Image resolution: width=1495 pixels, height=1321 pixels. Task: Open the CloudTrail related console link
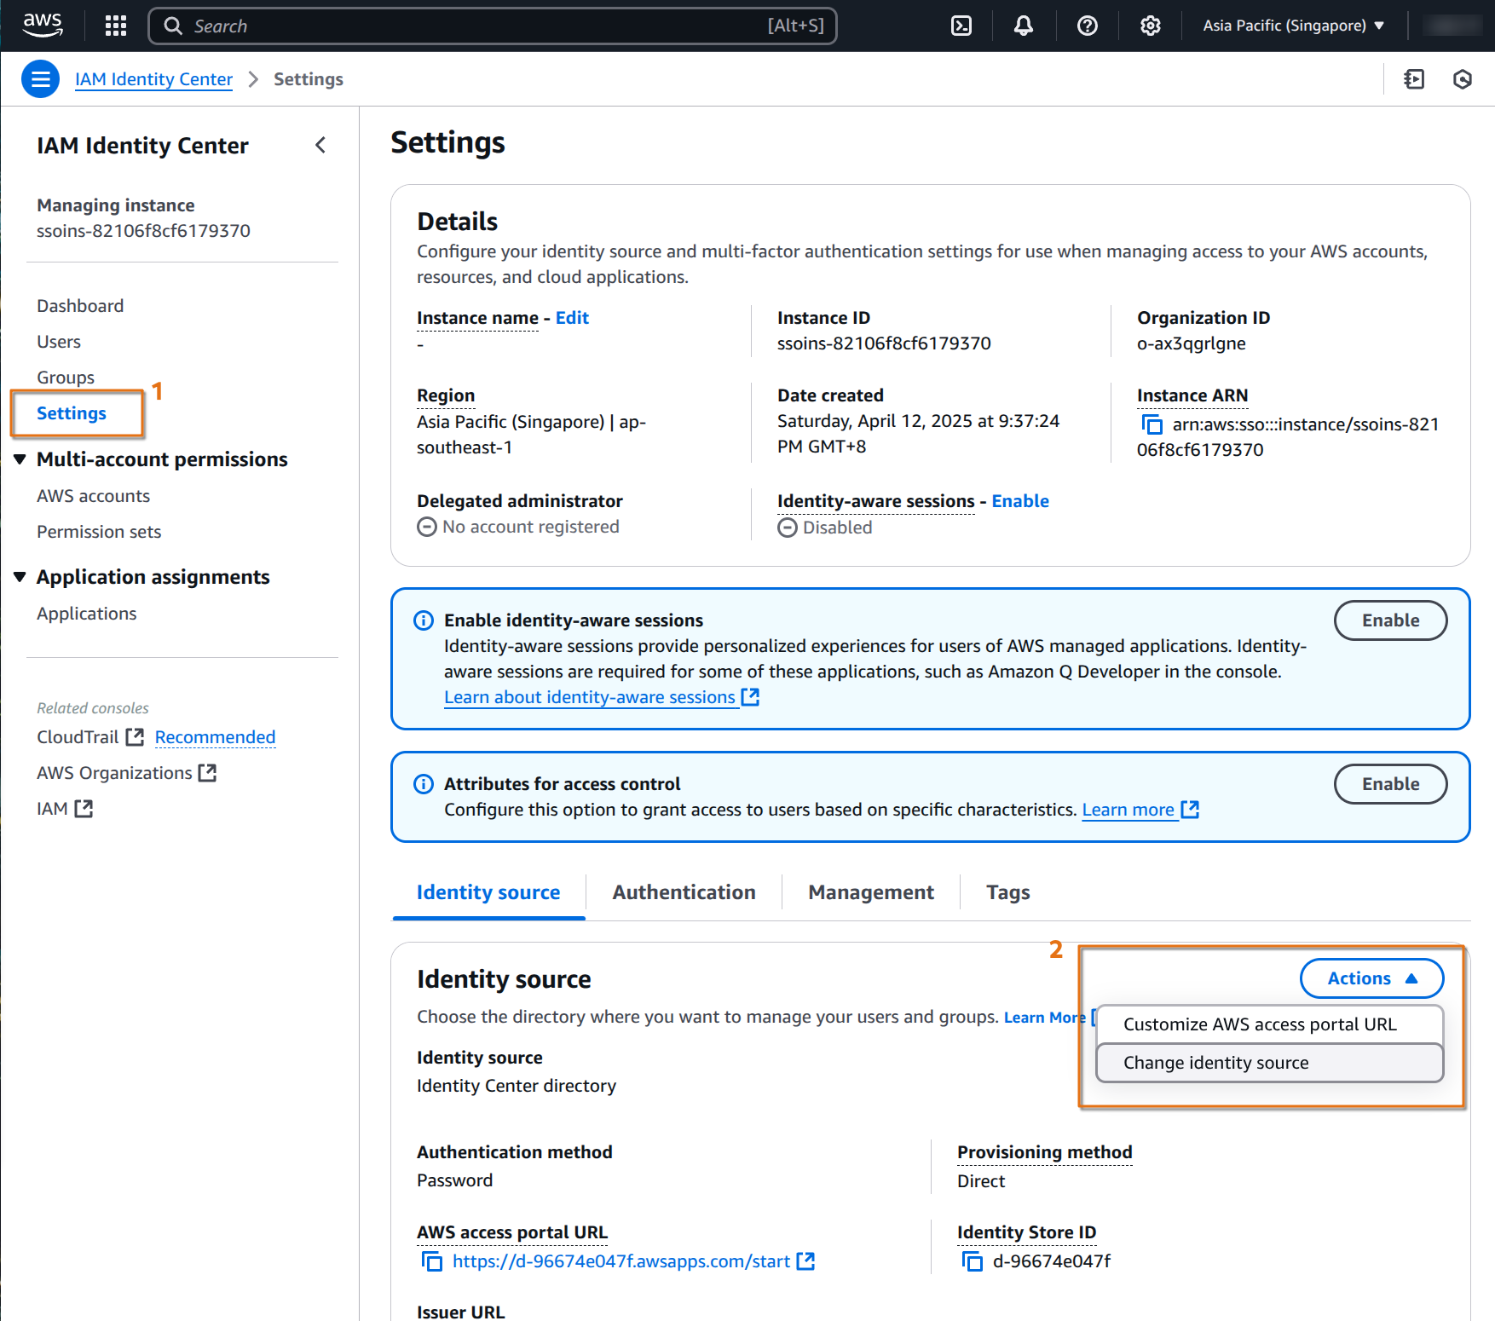tap(89, 737)
